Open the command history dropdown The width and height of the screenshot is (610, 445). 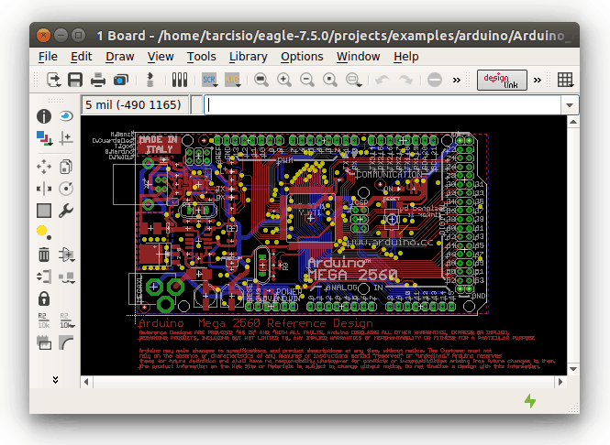[570, 105]
